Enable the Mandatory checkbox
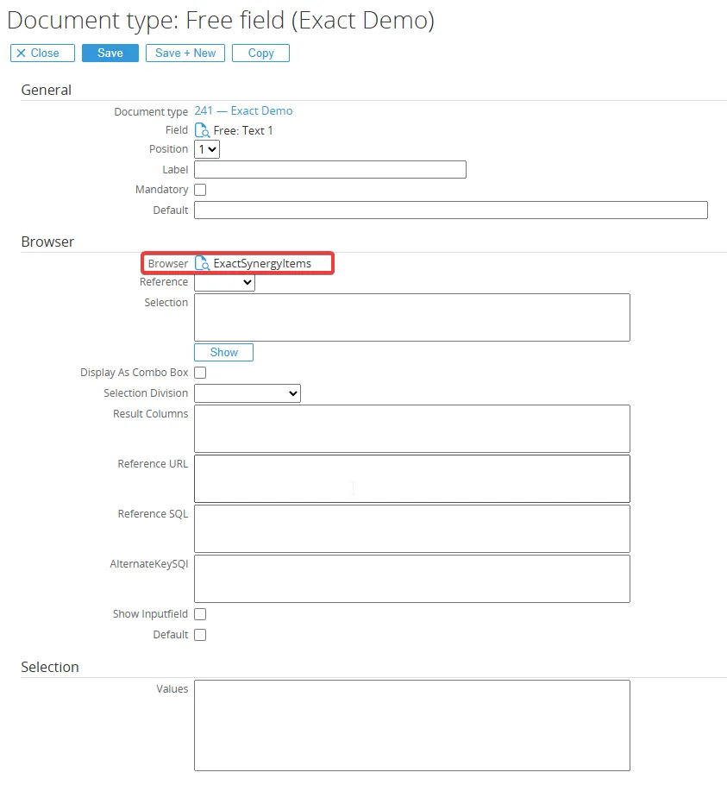727x810 pixels. 200,190
